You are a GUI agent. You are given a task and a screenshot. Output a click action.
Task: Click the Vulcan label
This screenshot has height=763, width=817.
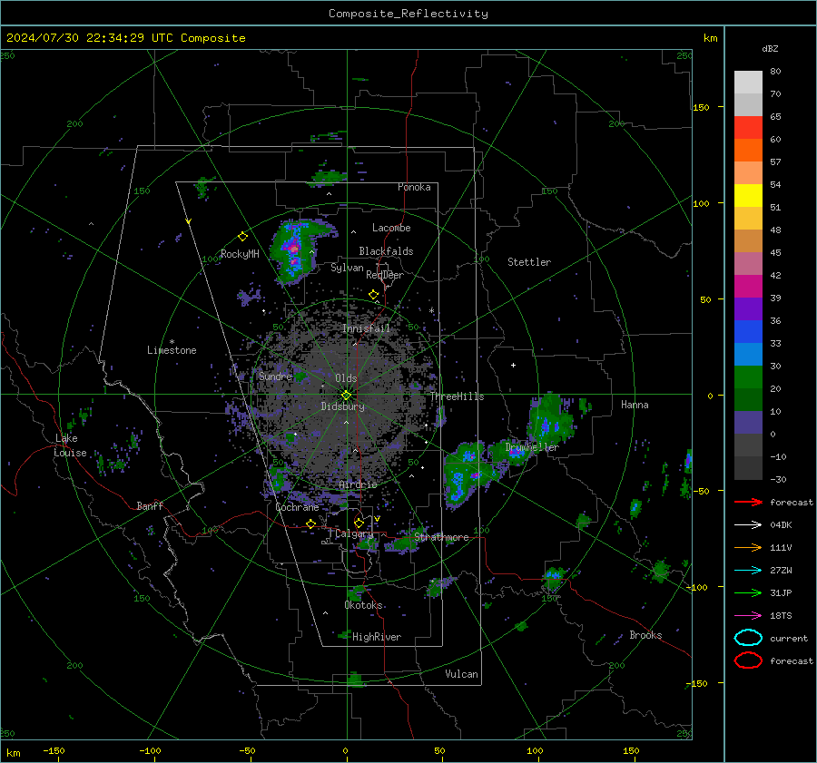tap(461, 674)
